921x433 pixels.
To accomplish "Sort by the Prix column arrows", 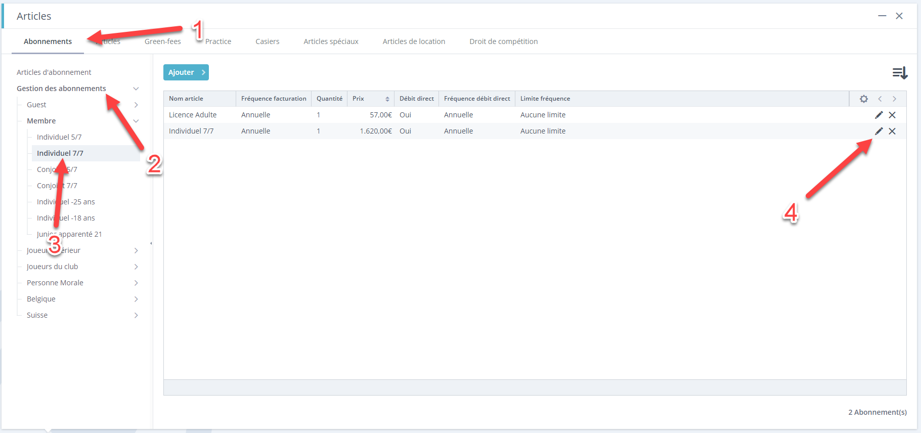I will coord(387,99).
